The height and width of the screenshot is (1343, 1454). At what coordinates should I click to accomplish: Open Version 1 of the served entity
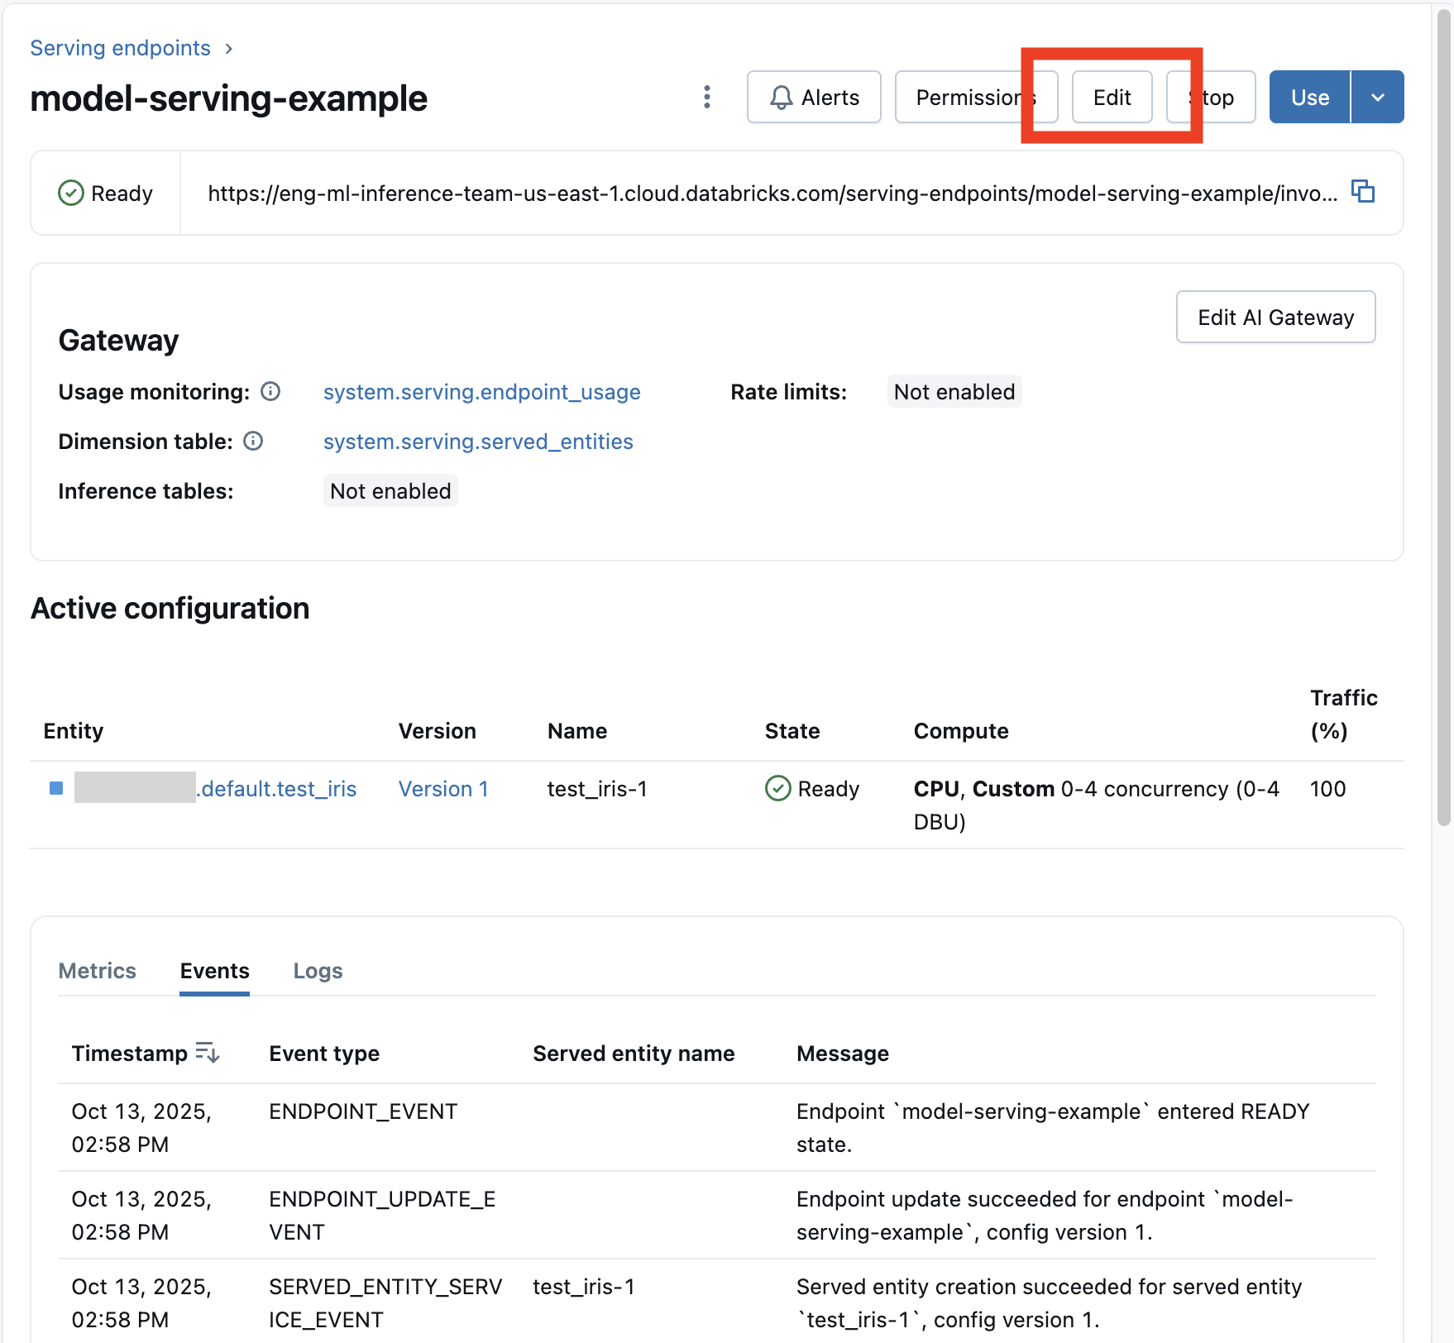tap(443, 788)
